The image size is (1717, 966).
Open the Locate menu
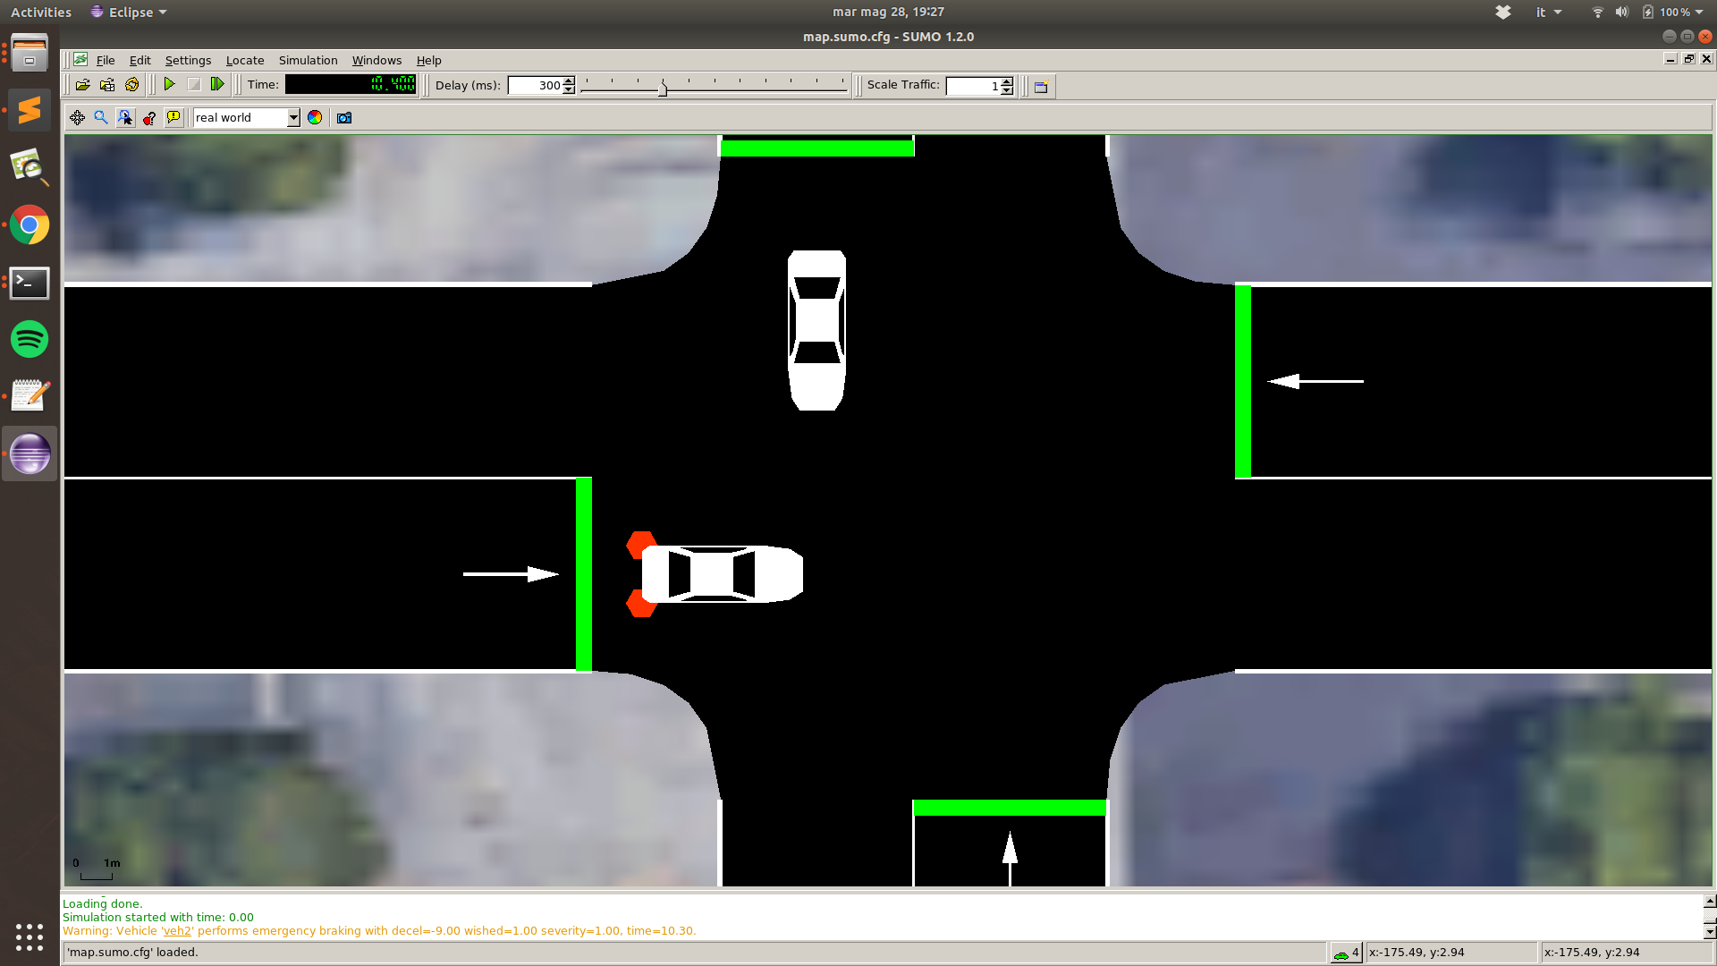click(244, 61)
